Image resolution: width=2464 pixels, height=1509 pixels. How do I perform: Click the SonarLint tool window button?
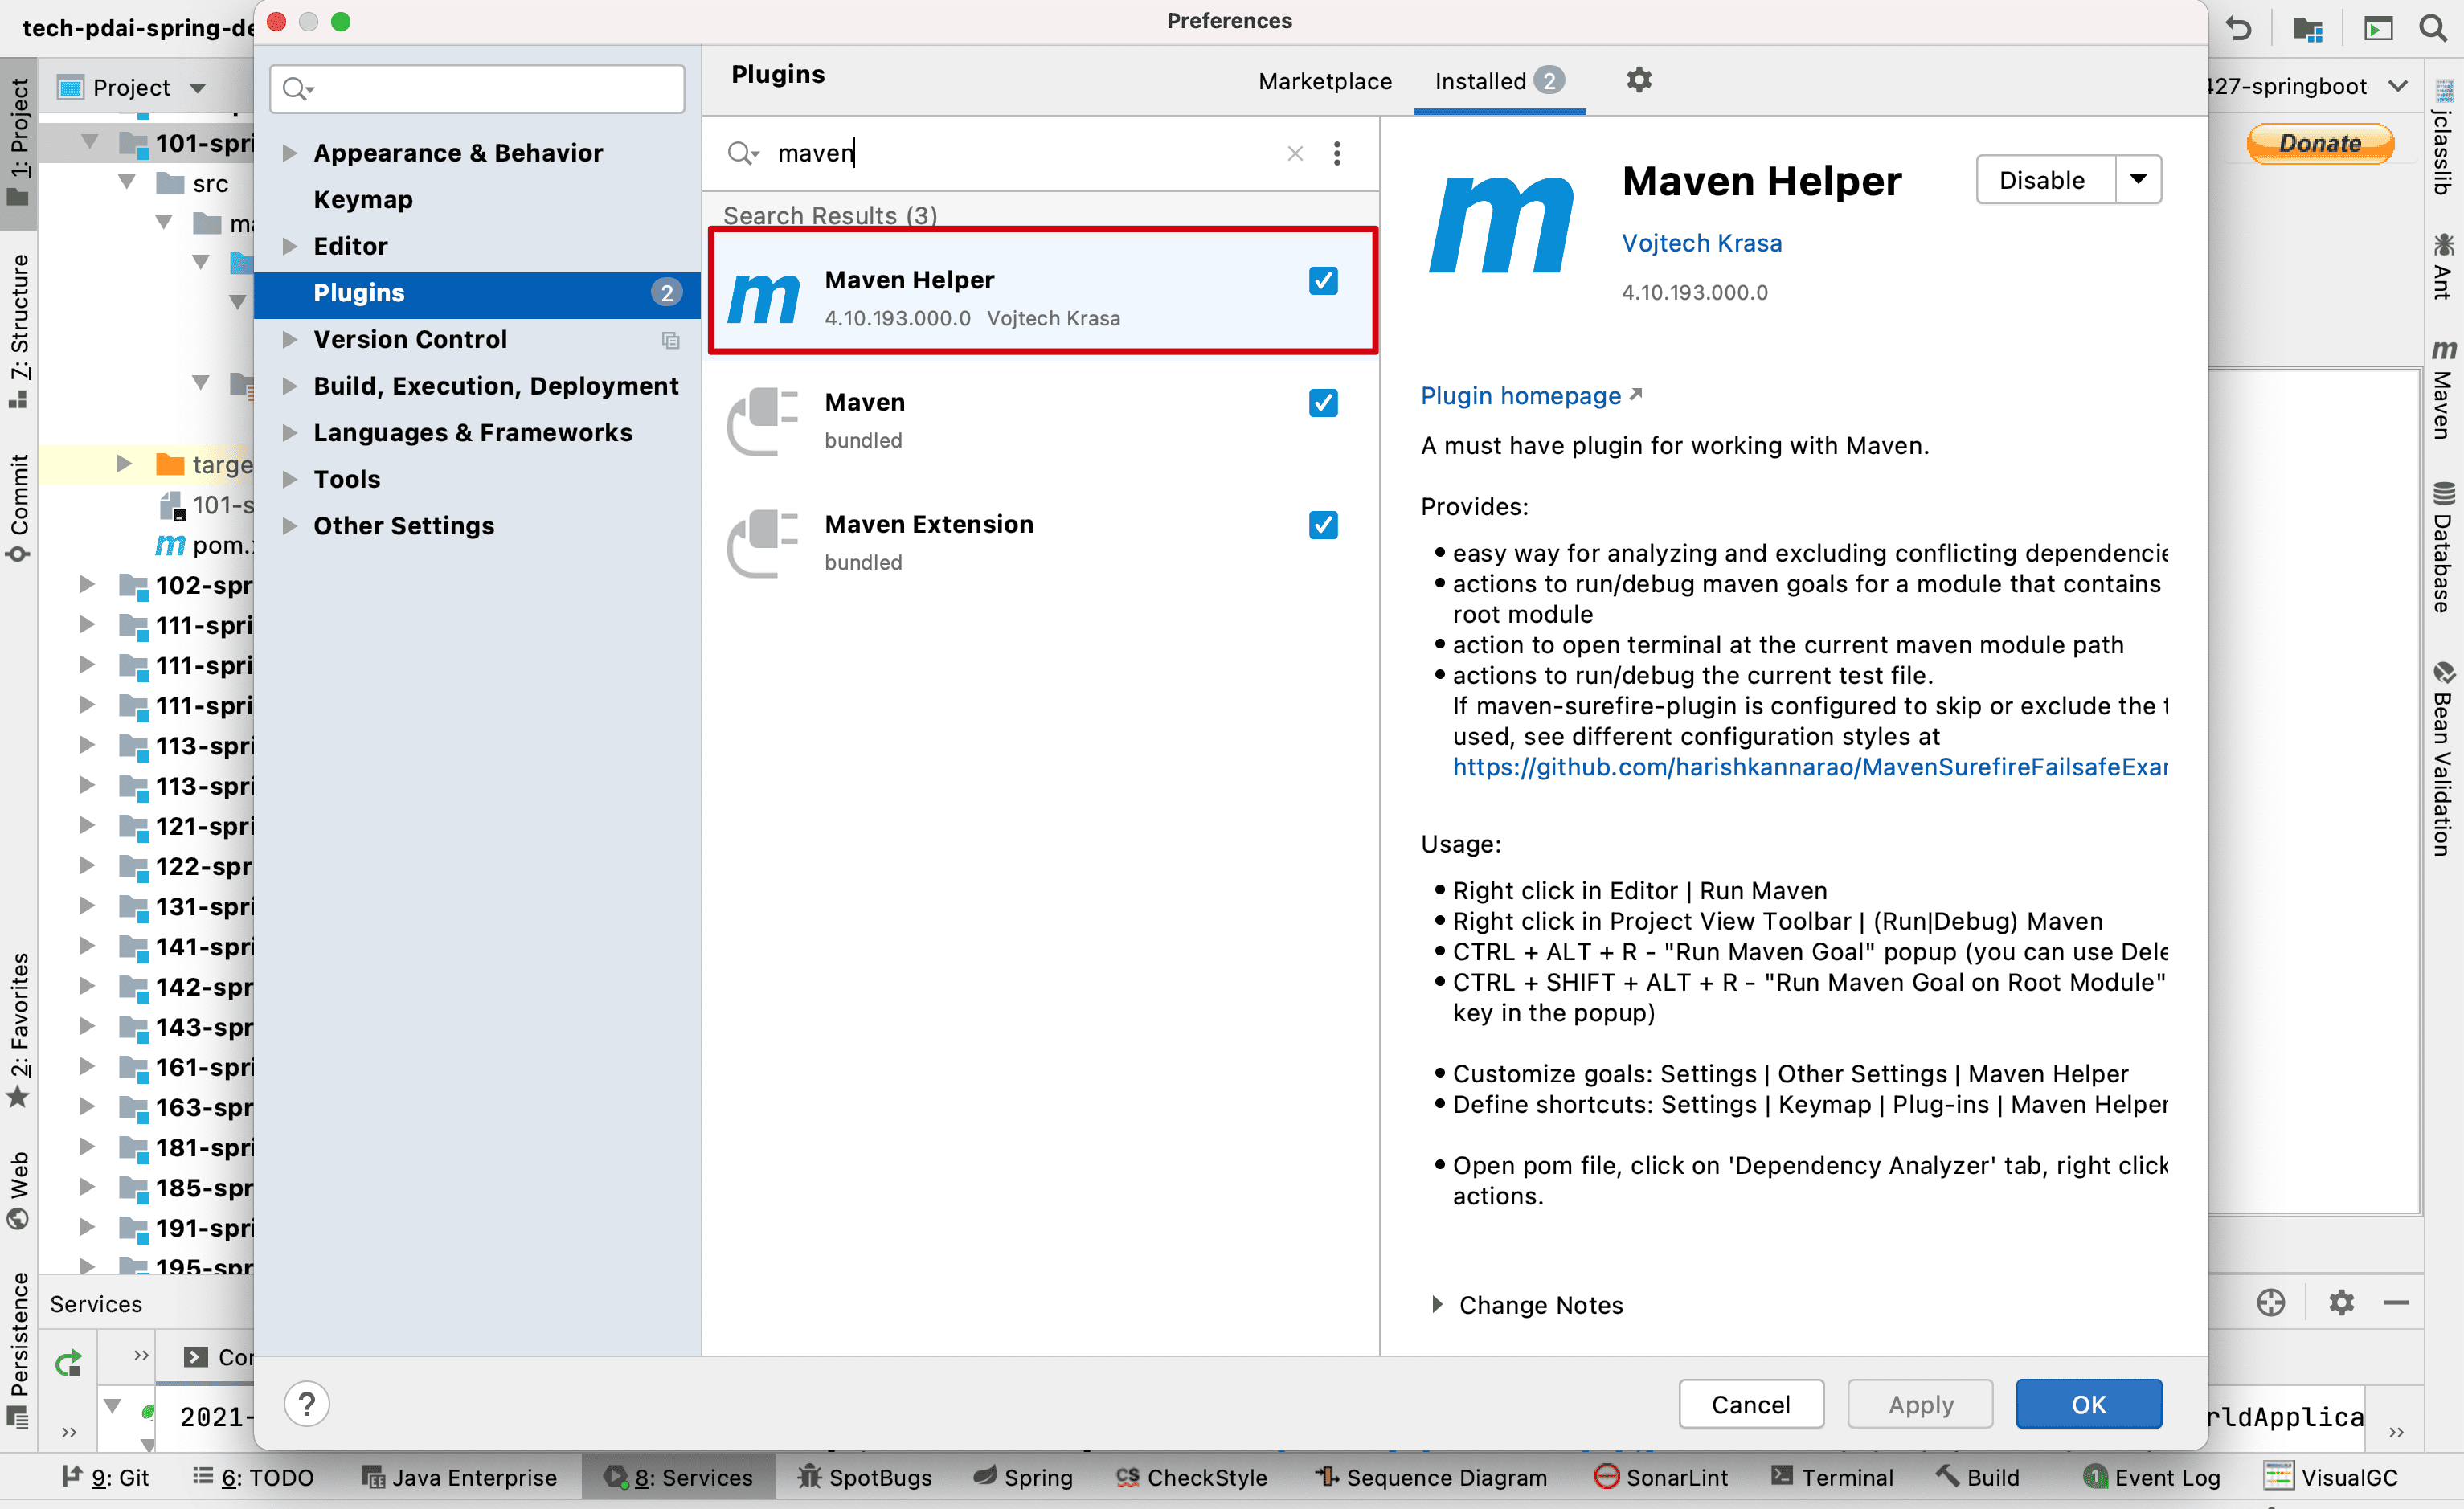pyautogui.click(x=1661, y=1477)
